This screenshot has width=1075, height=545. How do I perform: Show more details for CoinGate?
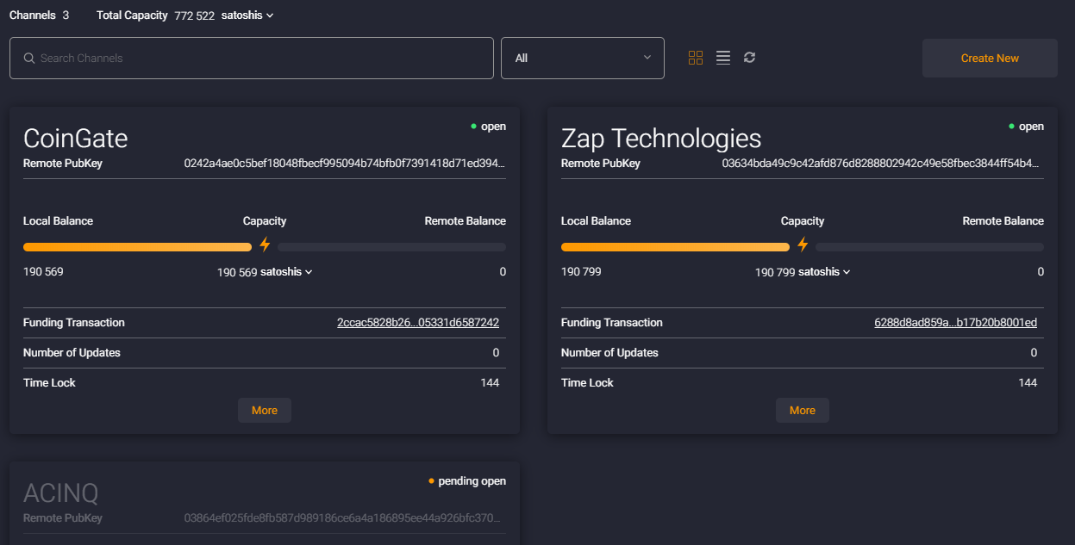265,411
